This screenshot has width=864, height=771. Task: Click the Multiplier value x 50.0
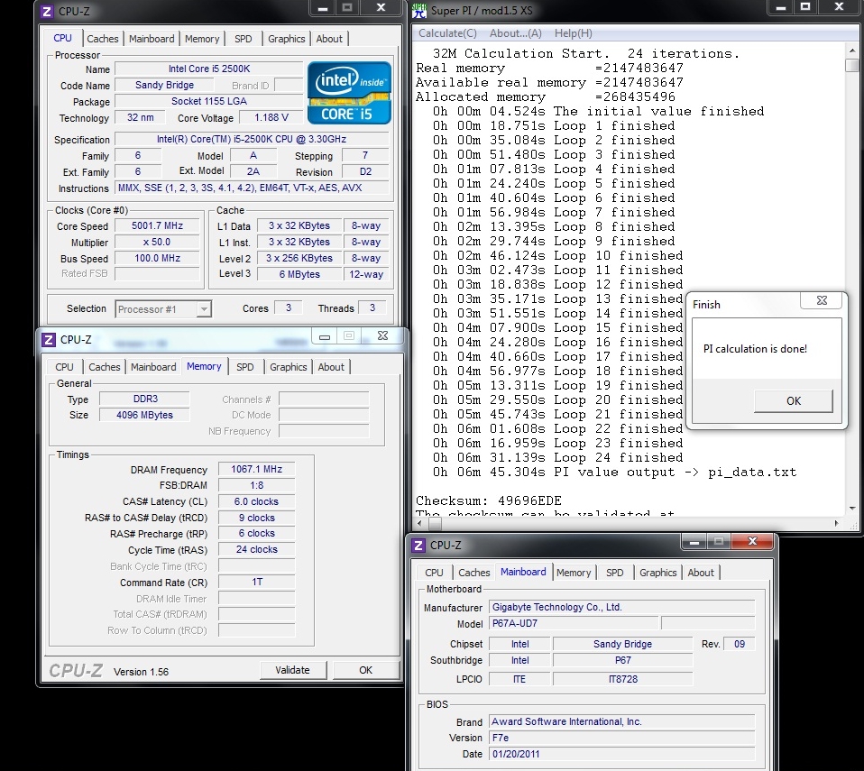click(x=157, y=242)
